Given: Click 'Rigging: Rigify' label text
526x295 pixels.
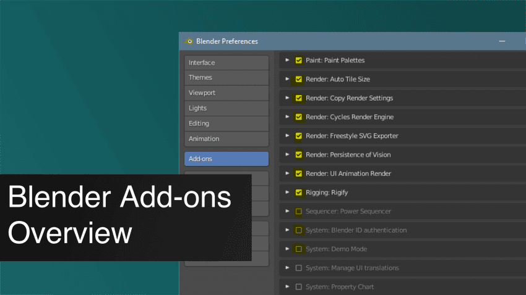Looking at the screenshot, I should tap(327, 193).
